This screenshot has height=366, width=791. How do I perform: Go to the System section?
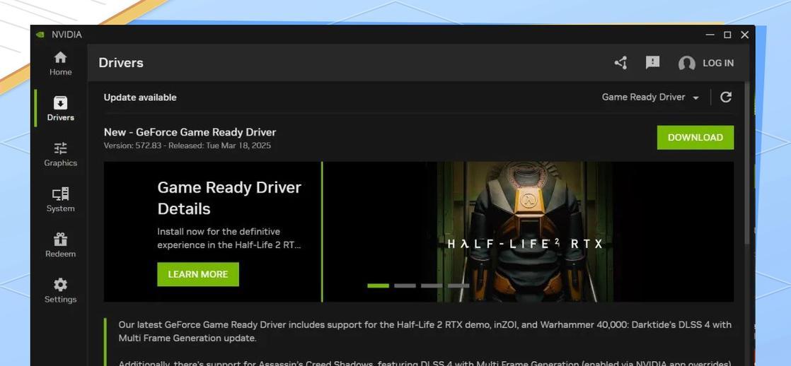pyautogui.click(x=61, y=200)
